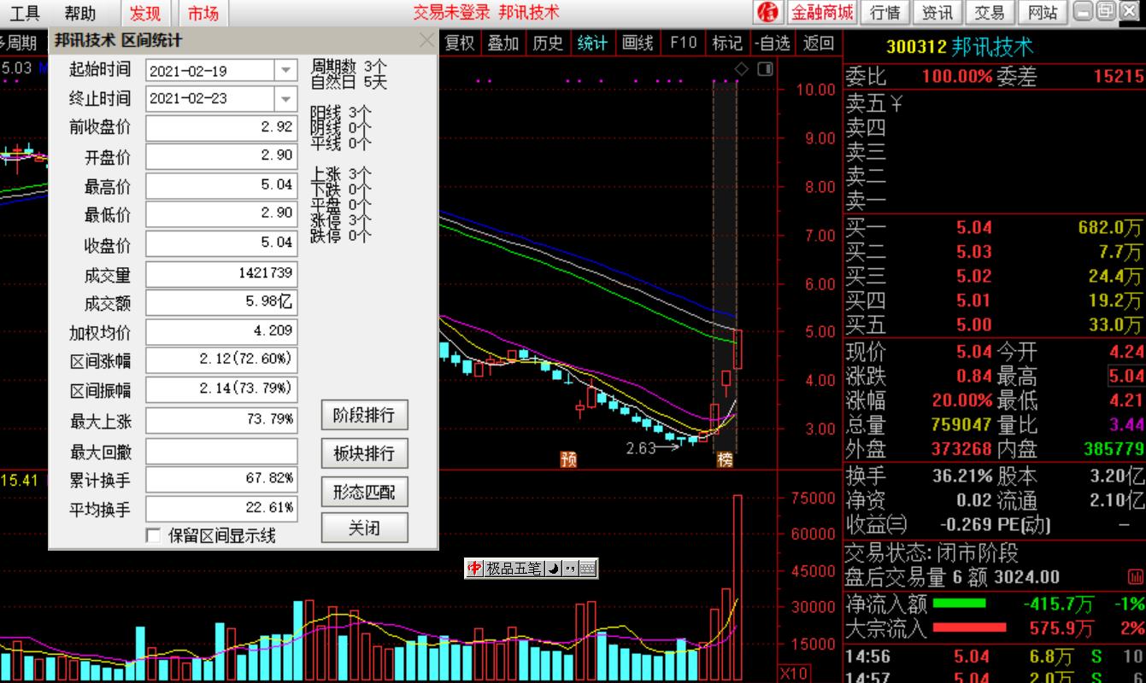The width and height of the screenshot is (1146, 683).
Task: Open the soft keyboard icon on the IME bar
Action: tap(587, 569)
